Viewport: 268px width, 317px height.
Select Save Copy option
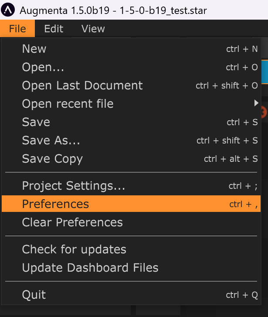(52, 159)
